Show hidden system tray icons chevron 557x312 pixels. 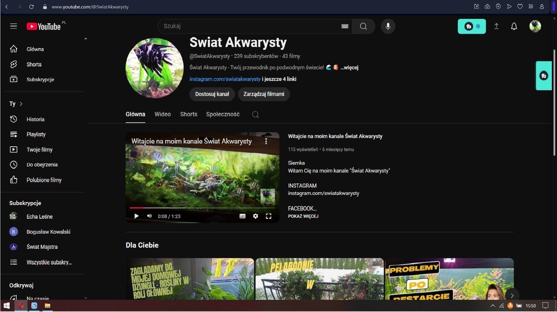pos(493,306)
